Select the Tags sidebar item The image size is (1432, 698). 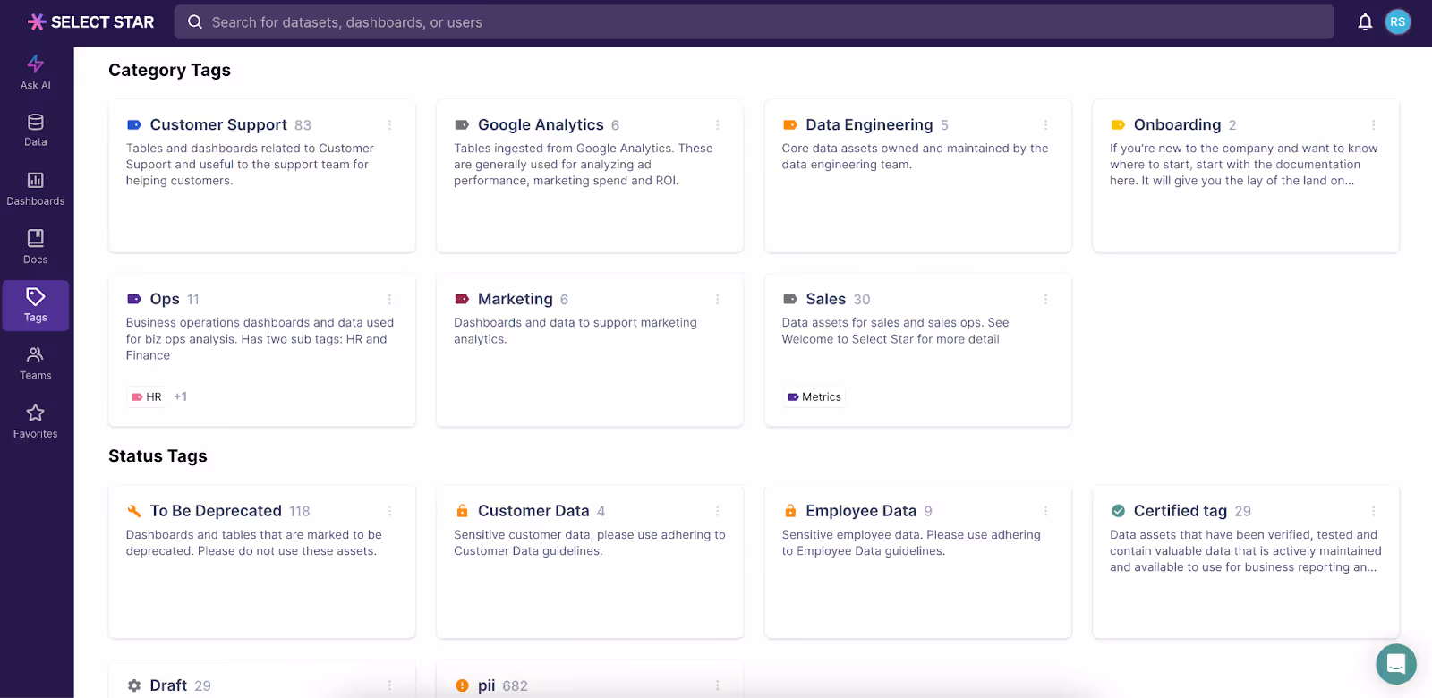[x=36, y=305]
